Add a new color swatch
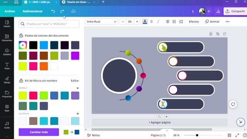Image resolution: width=247 pixels, height=139 pixels. pos(23,45)
